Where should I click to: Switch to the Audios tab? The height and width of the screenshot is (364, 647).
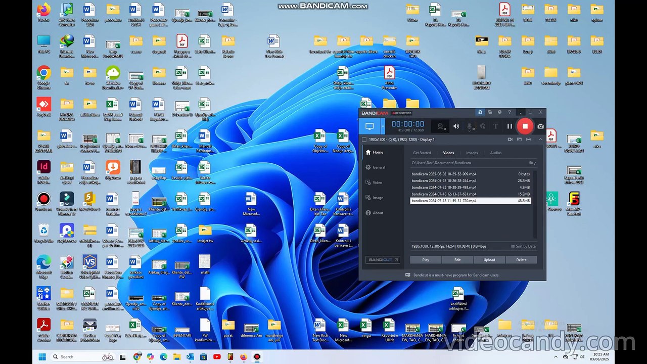point(496,153)
